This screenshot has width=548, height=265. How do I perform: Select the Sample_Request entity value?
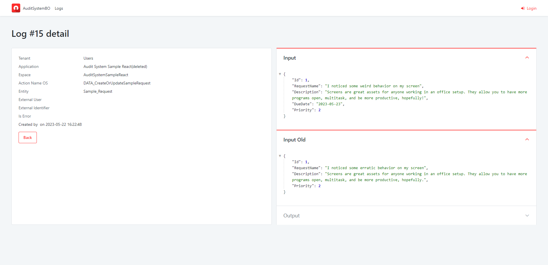click(x=98, y=91)
